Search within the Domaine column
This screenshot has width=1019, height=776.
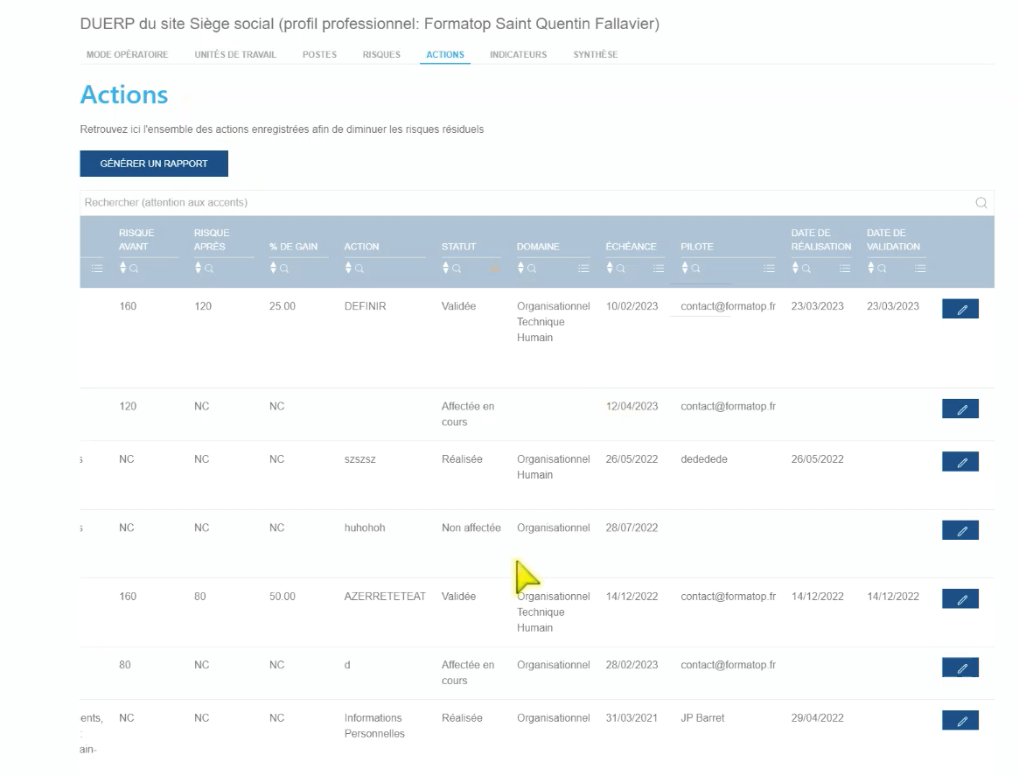tap(532, 269)
